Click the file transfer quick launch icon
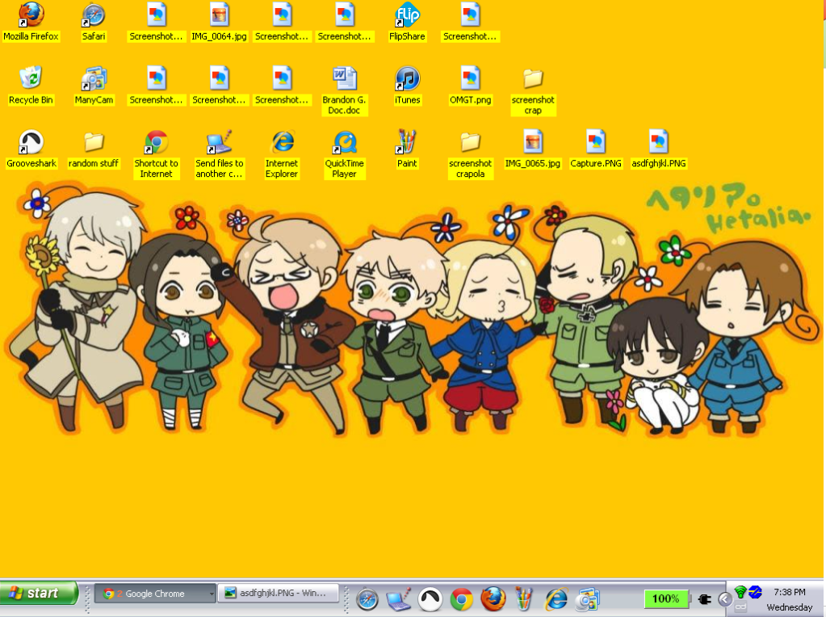The width and height of the screenshot is (826, 617). (x=398, y=599)
